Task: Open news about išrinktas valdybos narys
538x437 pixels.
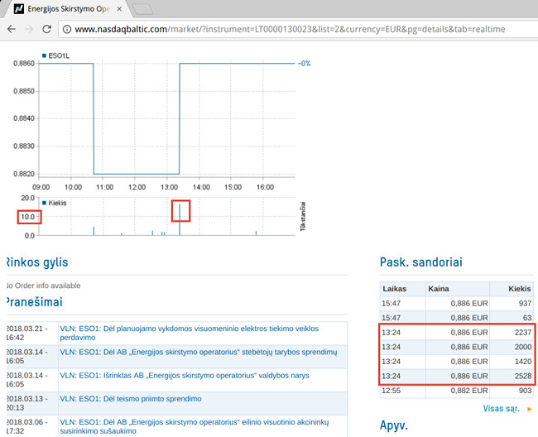Action: (x=185, y=376)
